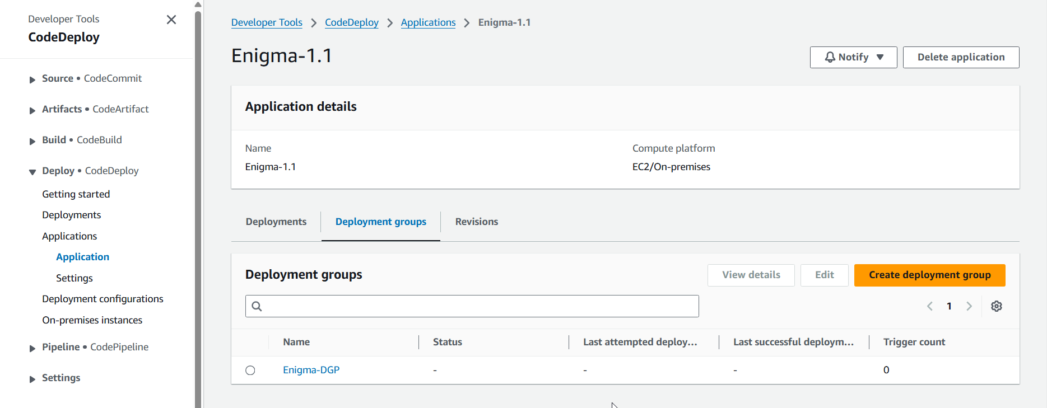The width and height of the screenshot is (1047, 408).
Task: Select the Deployment groups tab
Action: click(381, 222)
